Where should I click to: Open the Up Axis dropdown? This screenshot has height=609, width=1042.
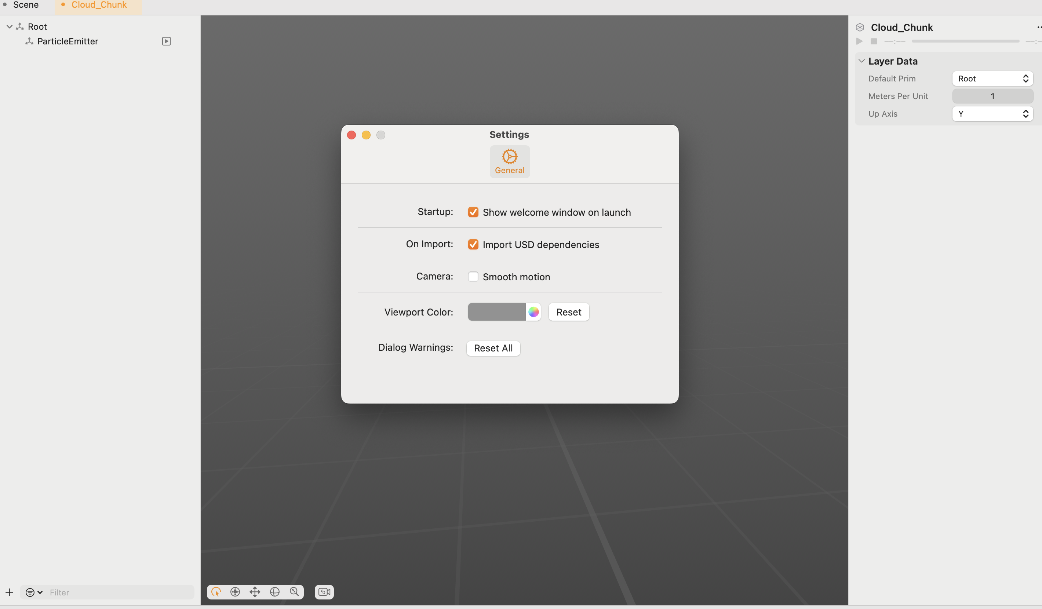[x=992, y=114]
